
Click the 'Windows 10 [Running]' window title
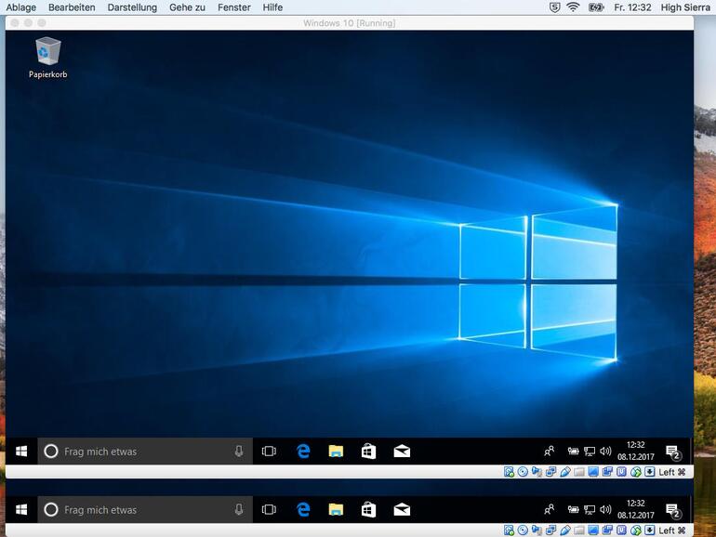point(350,23)
